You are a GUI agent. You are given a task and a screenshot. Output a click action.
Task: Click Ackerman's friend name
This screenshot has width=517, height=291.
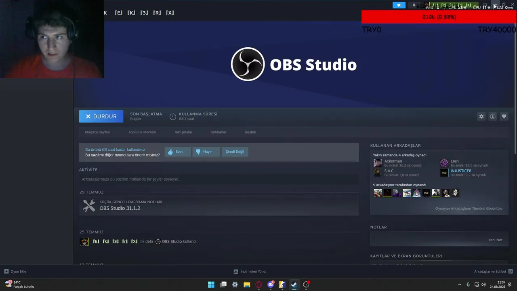coord(393,161)
